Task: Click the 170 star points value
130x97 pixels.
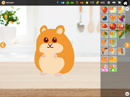Action: click(92, 3)
